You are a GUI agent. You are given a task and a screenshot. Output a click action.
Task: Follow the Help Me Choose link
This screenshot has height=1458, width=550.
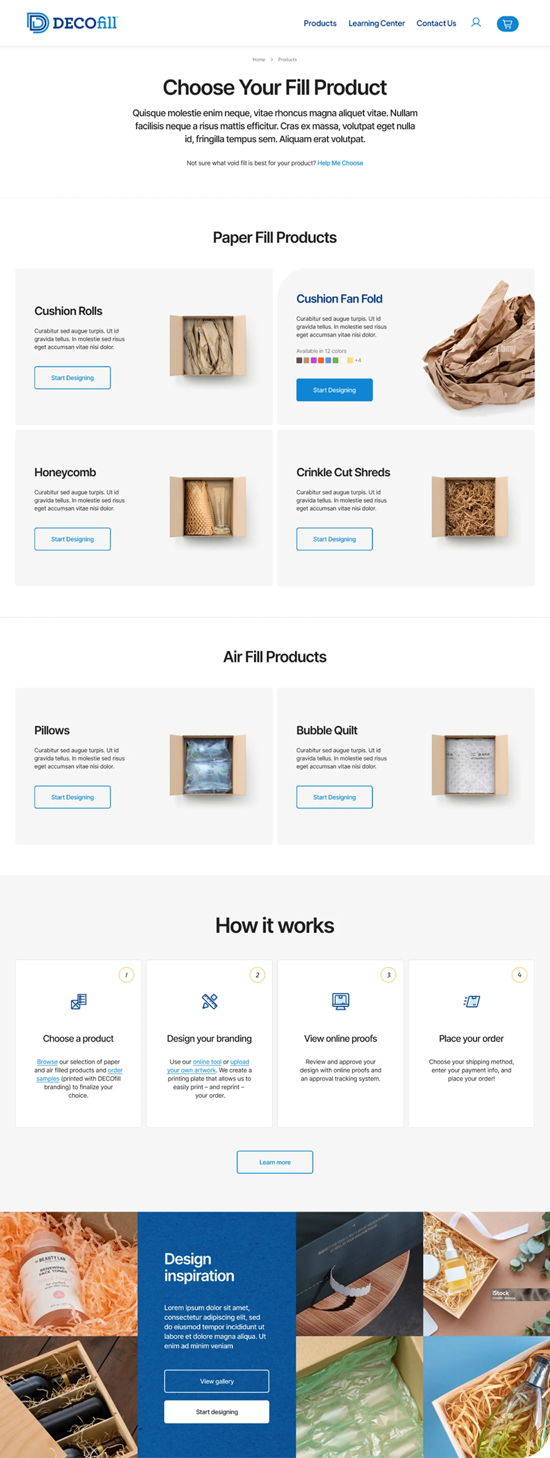pyautogui.click(x=340, y=163)
